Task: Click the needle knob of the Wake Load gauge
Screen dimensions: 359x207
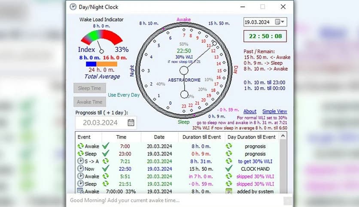Action: pos(102,51)
